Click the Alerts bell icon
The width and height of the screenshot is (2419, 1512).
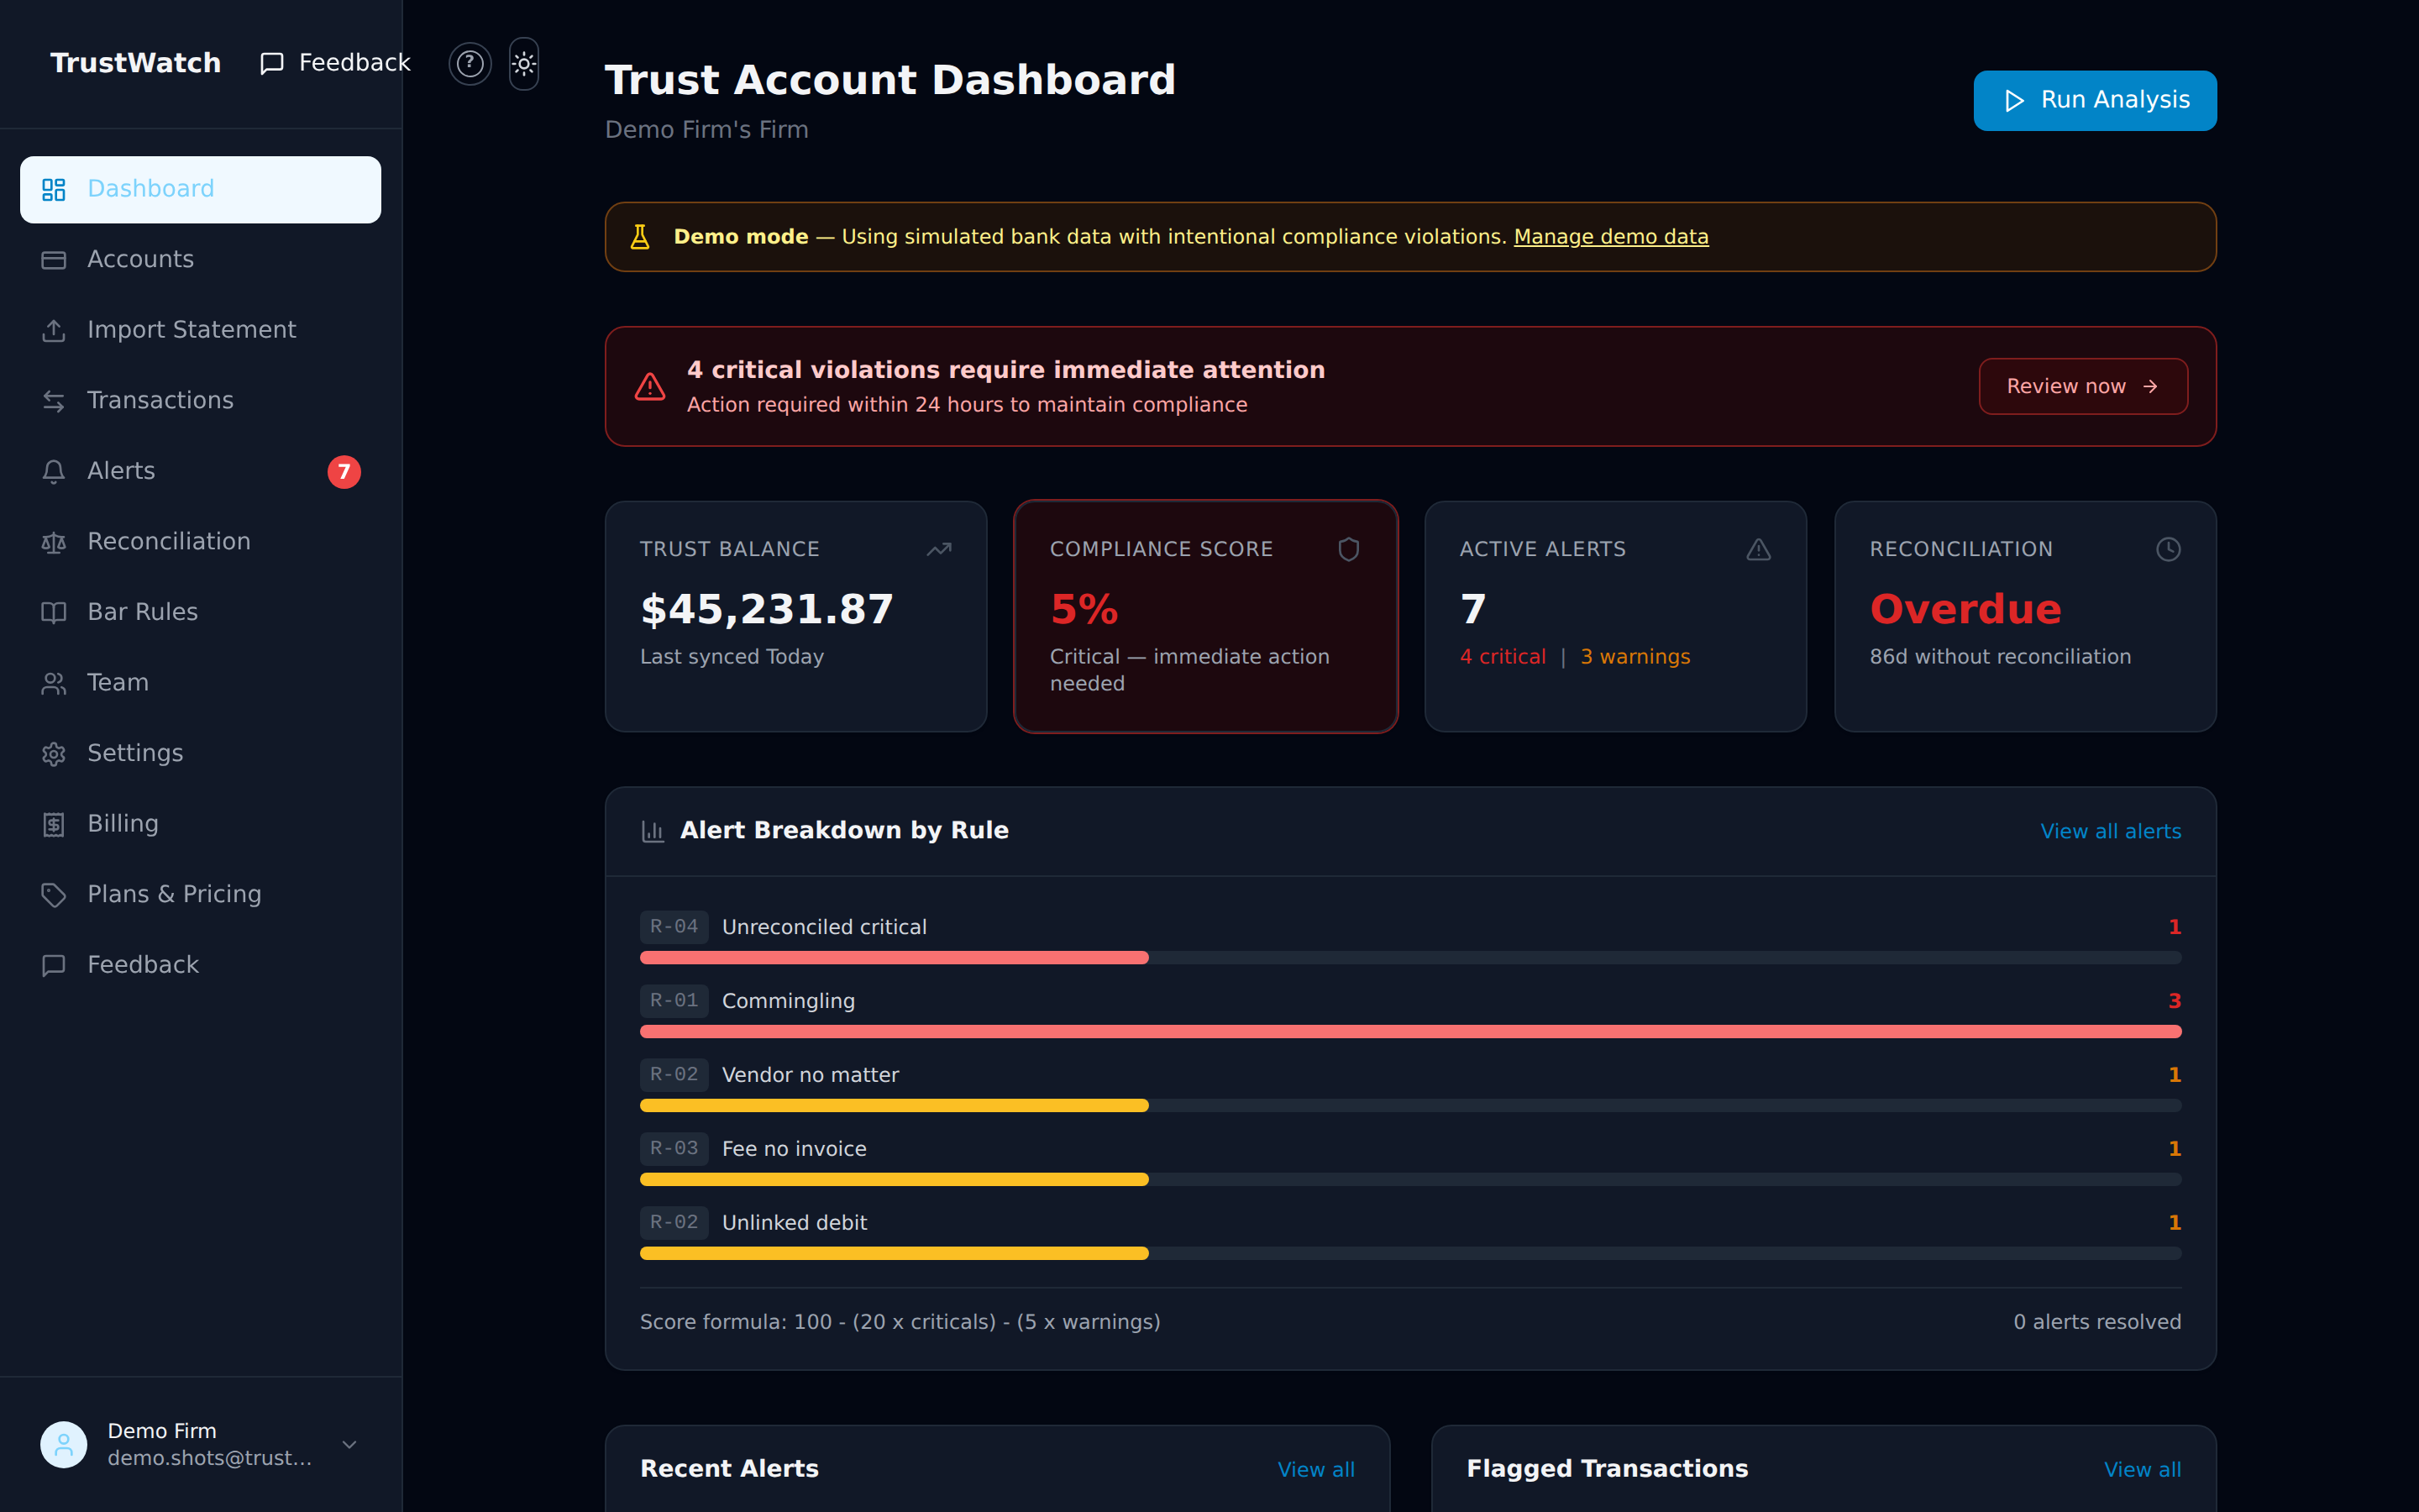pos(54,471)
